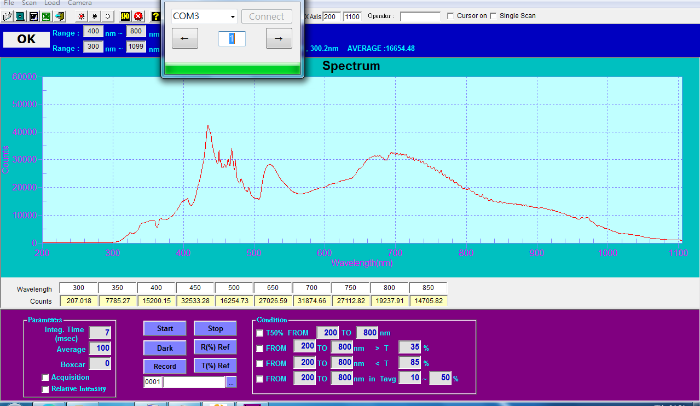Image resolution: width=700 pixels, height=406 pixels.
Task: Click the number field in COM dialog
Action: point(232,38)
